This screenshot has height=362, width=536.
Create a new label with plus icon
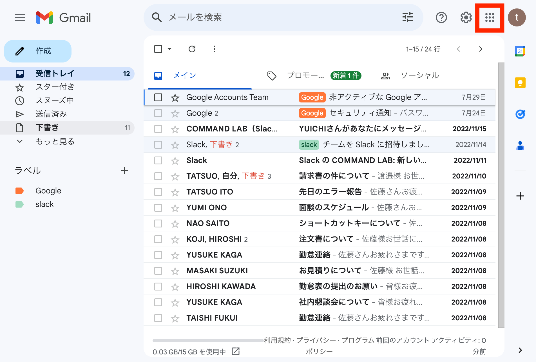(x=124, y=171)
